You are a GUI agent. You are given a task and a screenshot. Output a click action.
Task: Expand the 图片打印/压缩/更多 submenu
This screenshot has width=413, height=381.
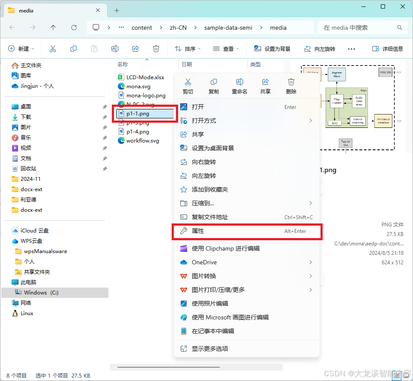[x=311, y=290]
